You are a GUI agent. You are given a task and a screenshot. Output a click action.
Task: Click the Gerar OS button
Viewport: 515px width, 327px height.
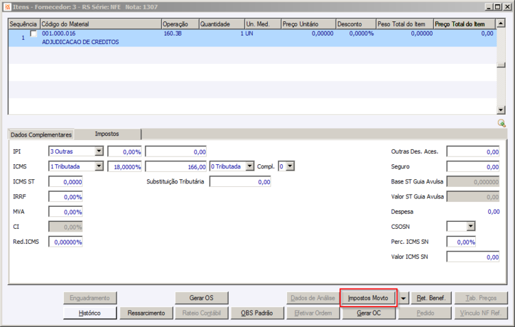click(x=201, y=298)
